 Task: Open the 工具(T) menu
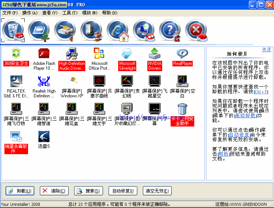coord(70,13)
